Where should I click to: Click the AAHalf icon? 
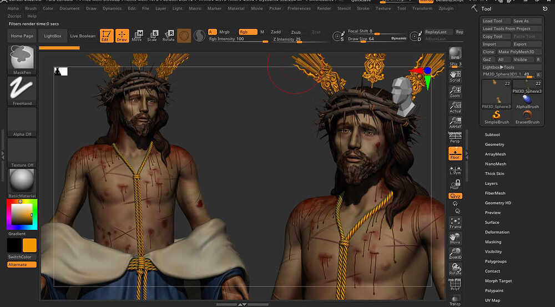tap(455, 123)
